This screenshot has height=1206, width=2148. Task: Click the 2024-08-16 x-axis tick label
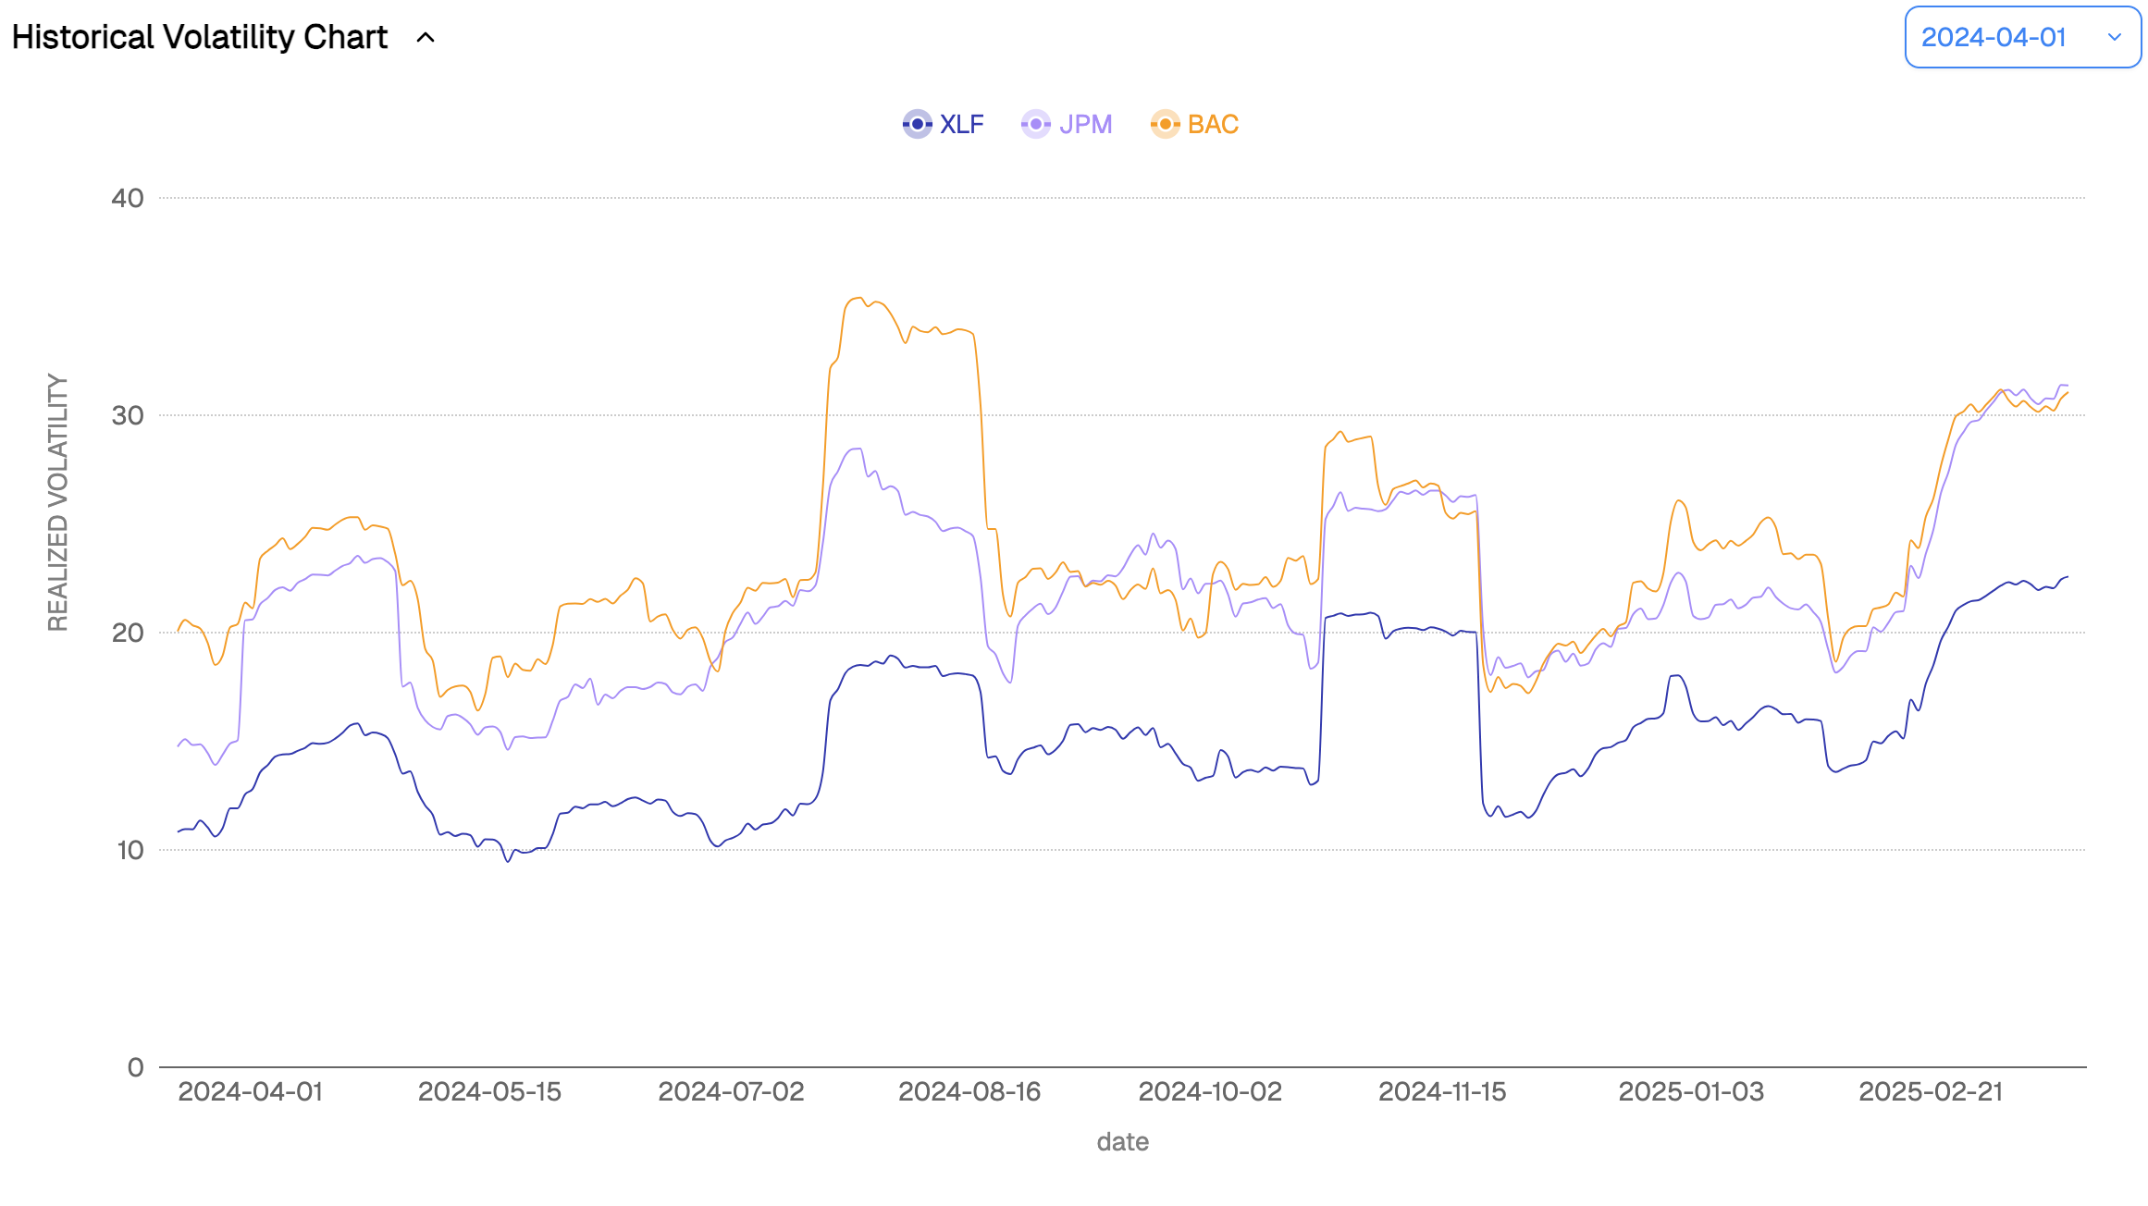(x=969, y=1092)
